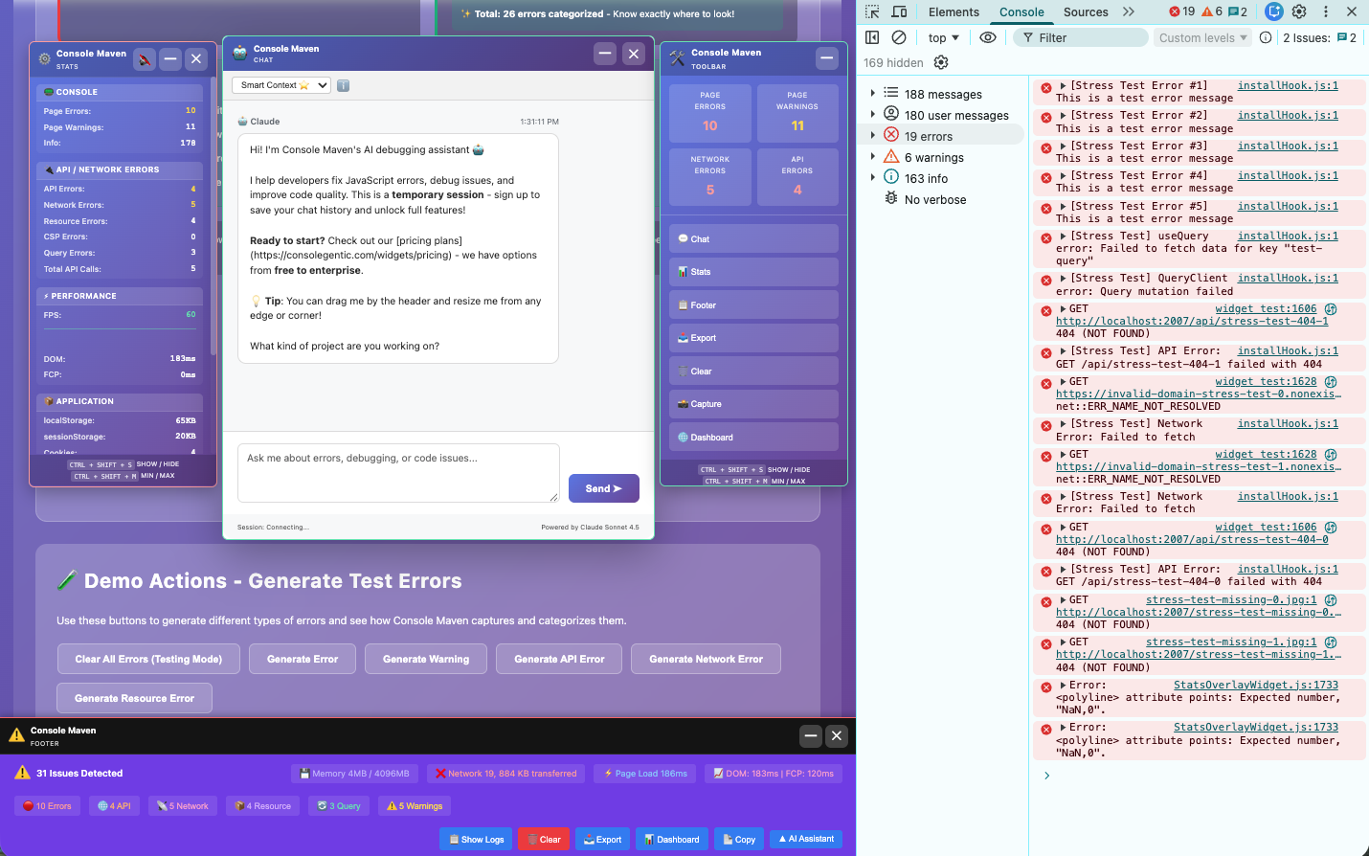The image size is (1369, 856).
Task: Open the Smart Context dropdown in chat
Action: 281,84
